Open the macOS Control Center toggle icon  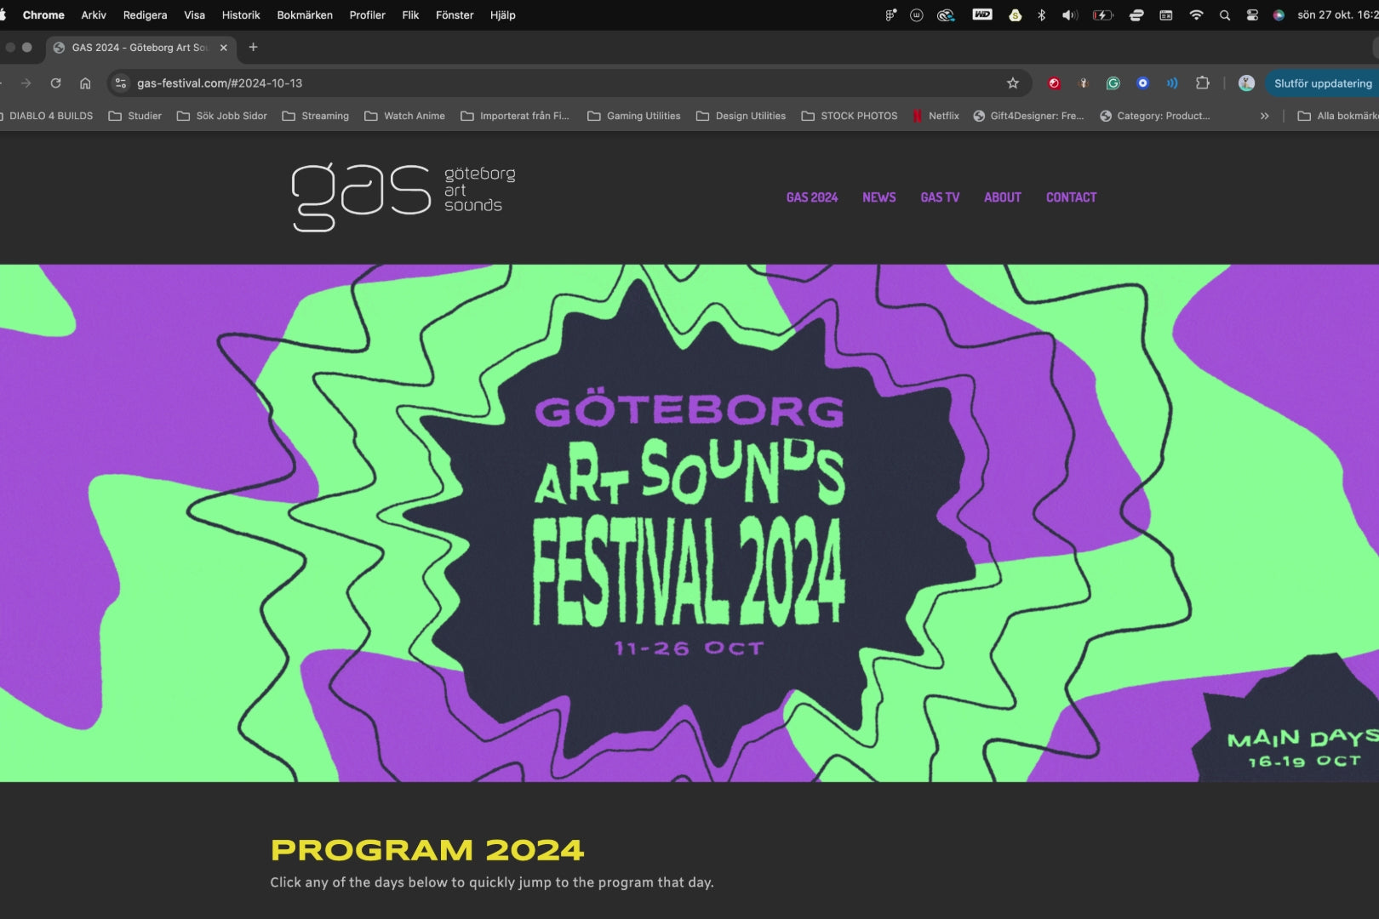1251,15
